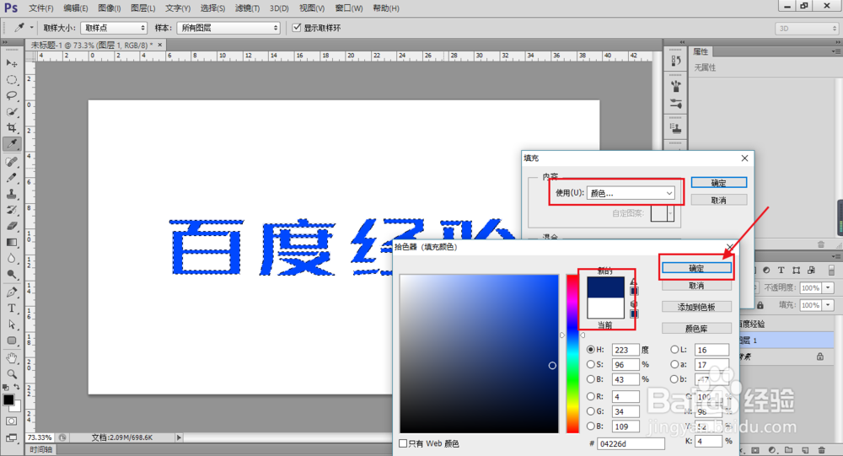Click 取消 in the color picker
843x456 pixels.
[x=696, y=286]
